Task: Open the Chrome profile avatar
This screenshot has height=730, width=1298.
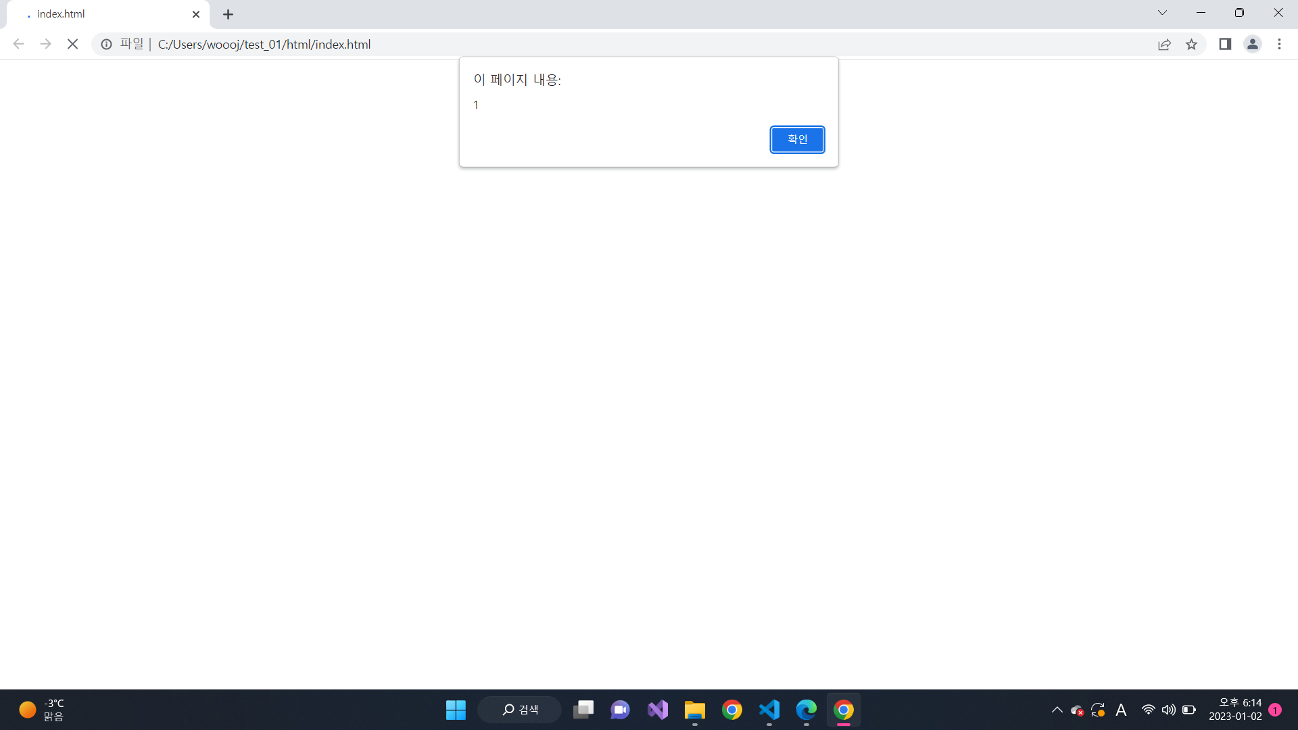Action: (1252, 45)
